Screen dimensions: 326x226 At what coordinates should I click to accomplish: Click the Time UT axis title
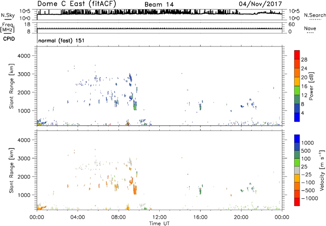click(159, 223)
